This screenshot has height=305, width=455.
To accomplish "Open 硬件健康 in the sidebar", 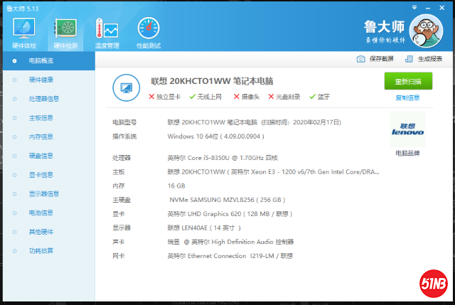I will pos(41,80).
